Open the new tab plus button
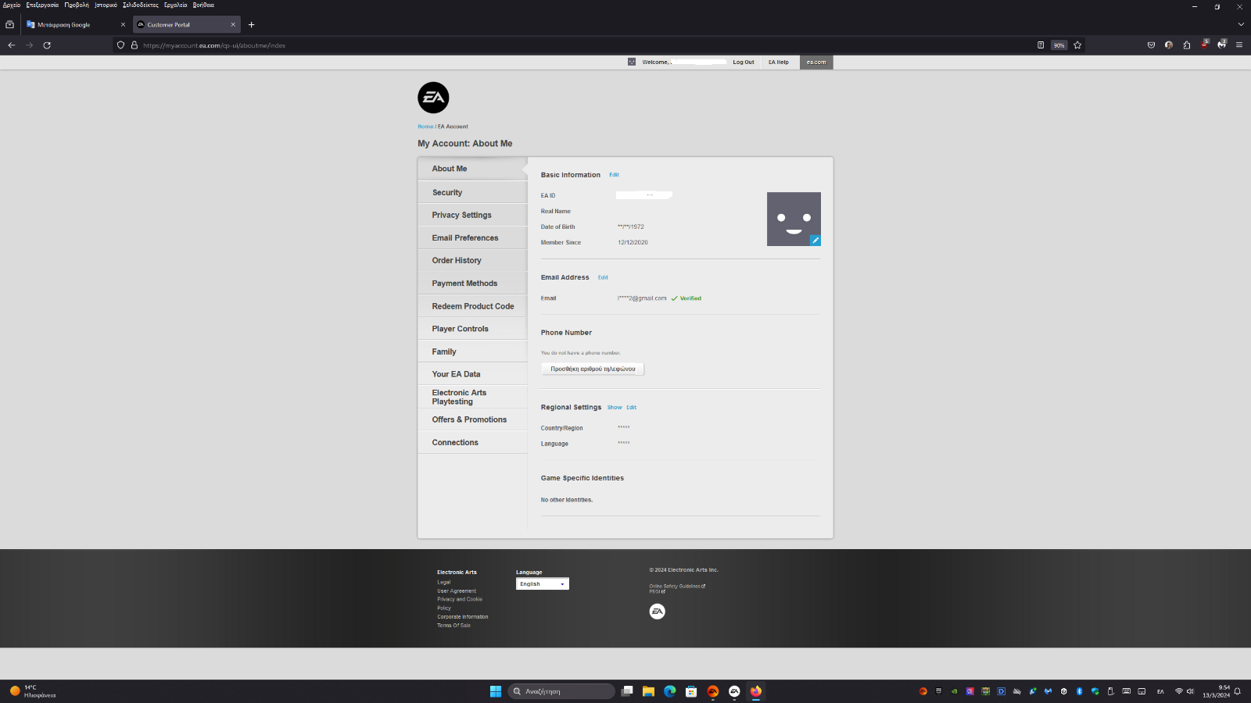1251x703 pixels. (251, 25)
